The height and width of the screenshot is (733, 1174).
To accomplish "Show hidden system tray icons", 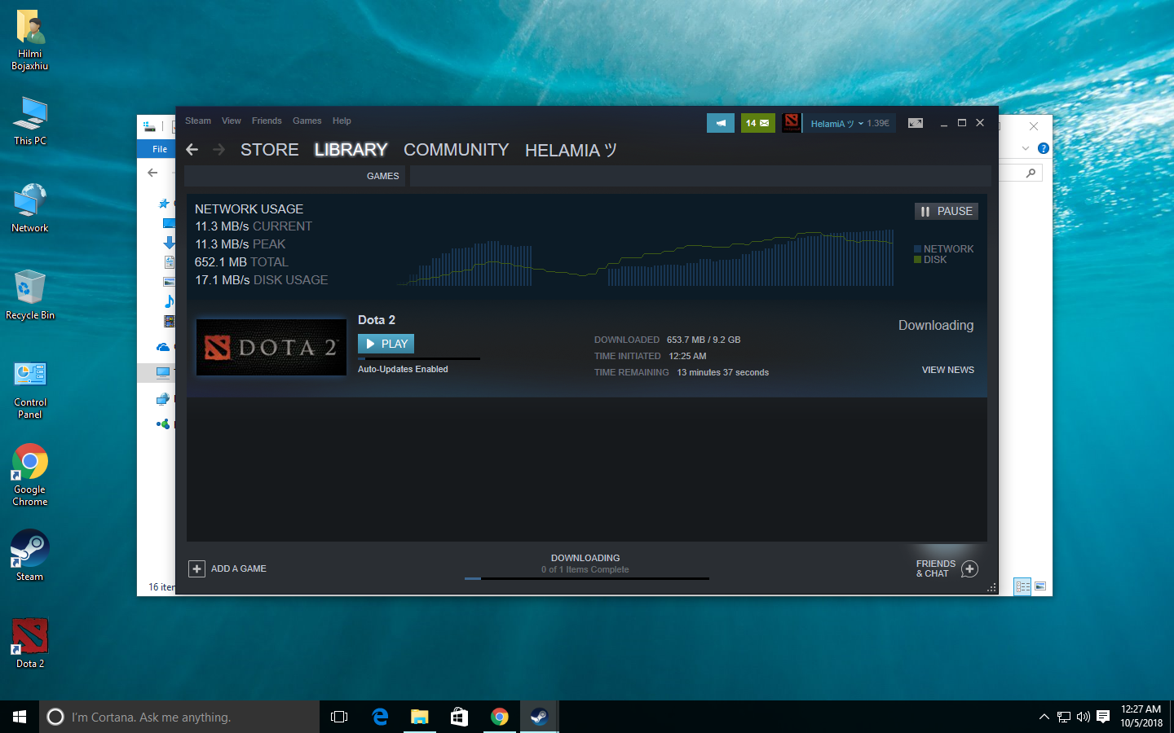I will 1044,717.
